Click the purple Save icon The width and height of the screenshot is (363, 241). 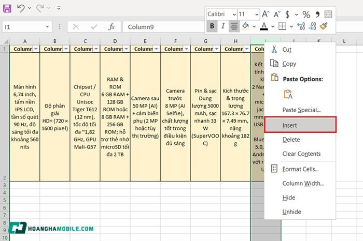(x=7, y=9)
